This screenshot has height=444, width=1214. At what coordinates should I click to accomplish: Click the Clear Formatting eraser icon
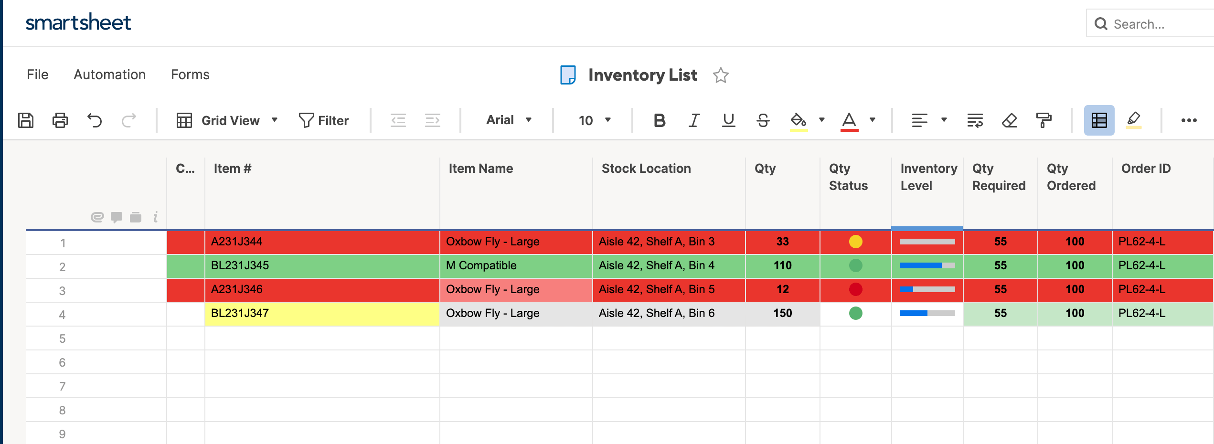coord(1009,120)
